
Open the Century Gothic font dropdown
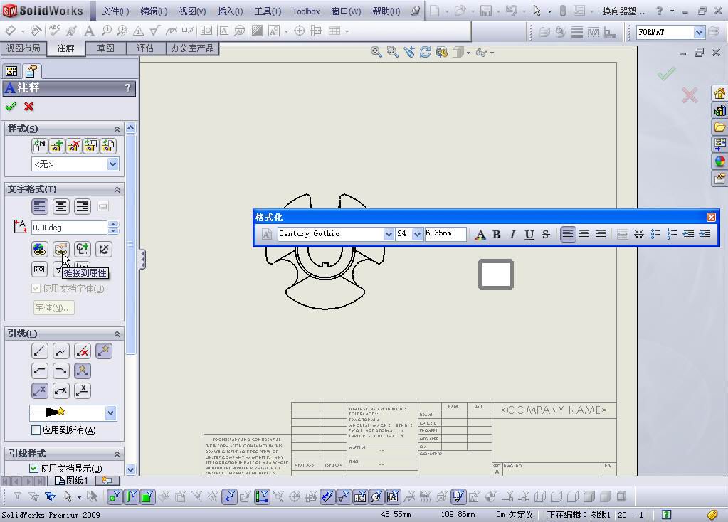coord(389,234)
